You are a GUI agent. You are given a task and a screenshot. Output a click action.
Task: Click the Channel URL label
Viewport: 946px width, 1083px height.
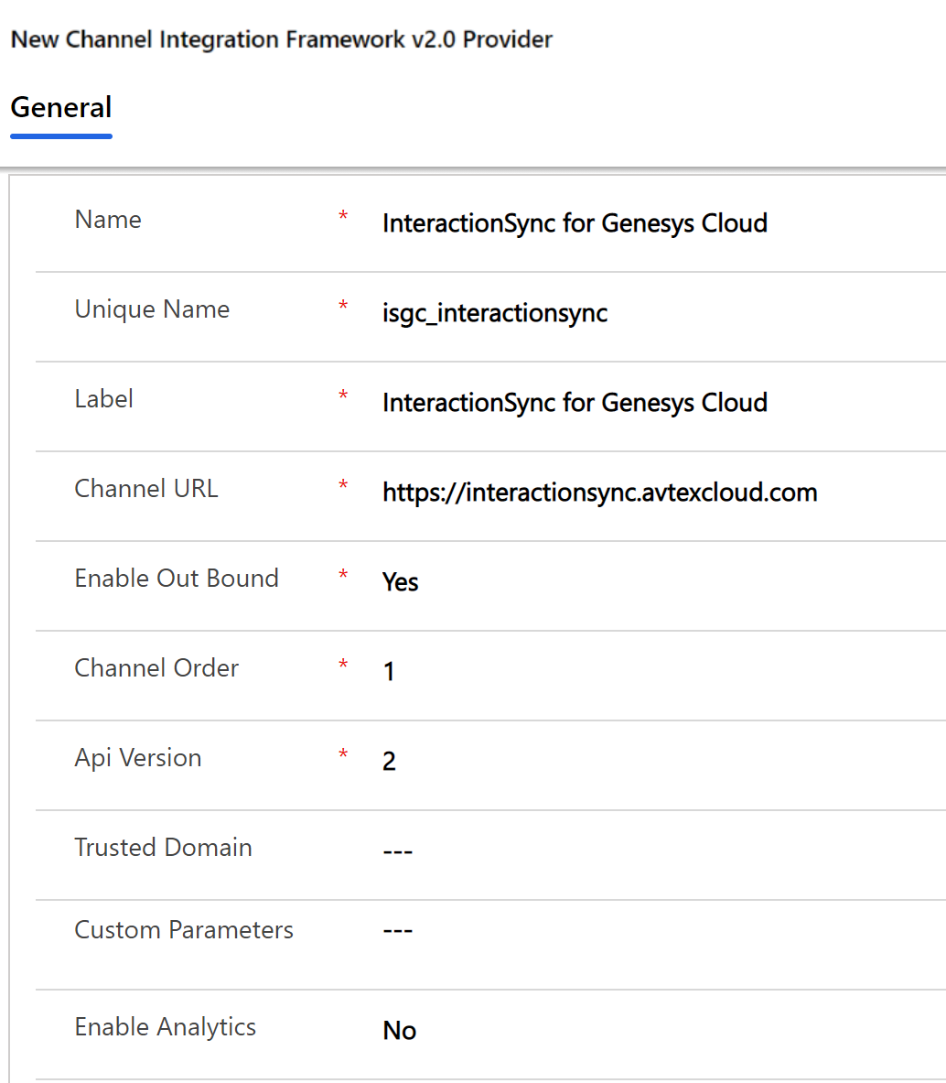point(146,488)
